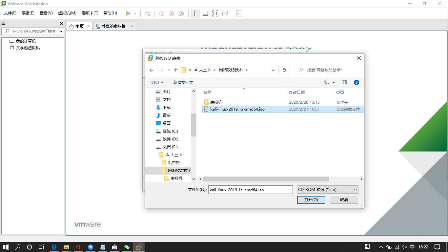This screenshot has width=448, height=252.
Task: Open the Windows Start menu
Action: pyautogui.click(x=6, y=247)
